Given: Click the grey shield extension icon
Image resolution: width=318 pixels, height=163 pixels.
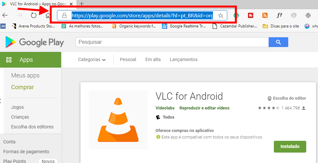Looking at the screenshot, I should coord(294,15).
